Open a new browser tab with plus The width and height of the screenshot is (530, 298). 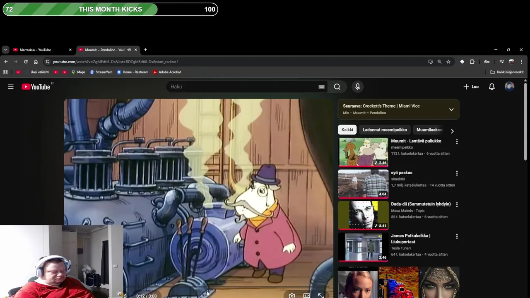(145, 50)
